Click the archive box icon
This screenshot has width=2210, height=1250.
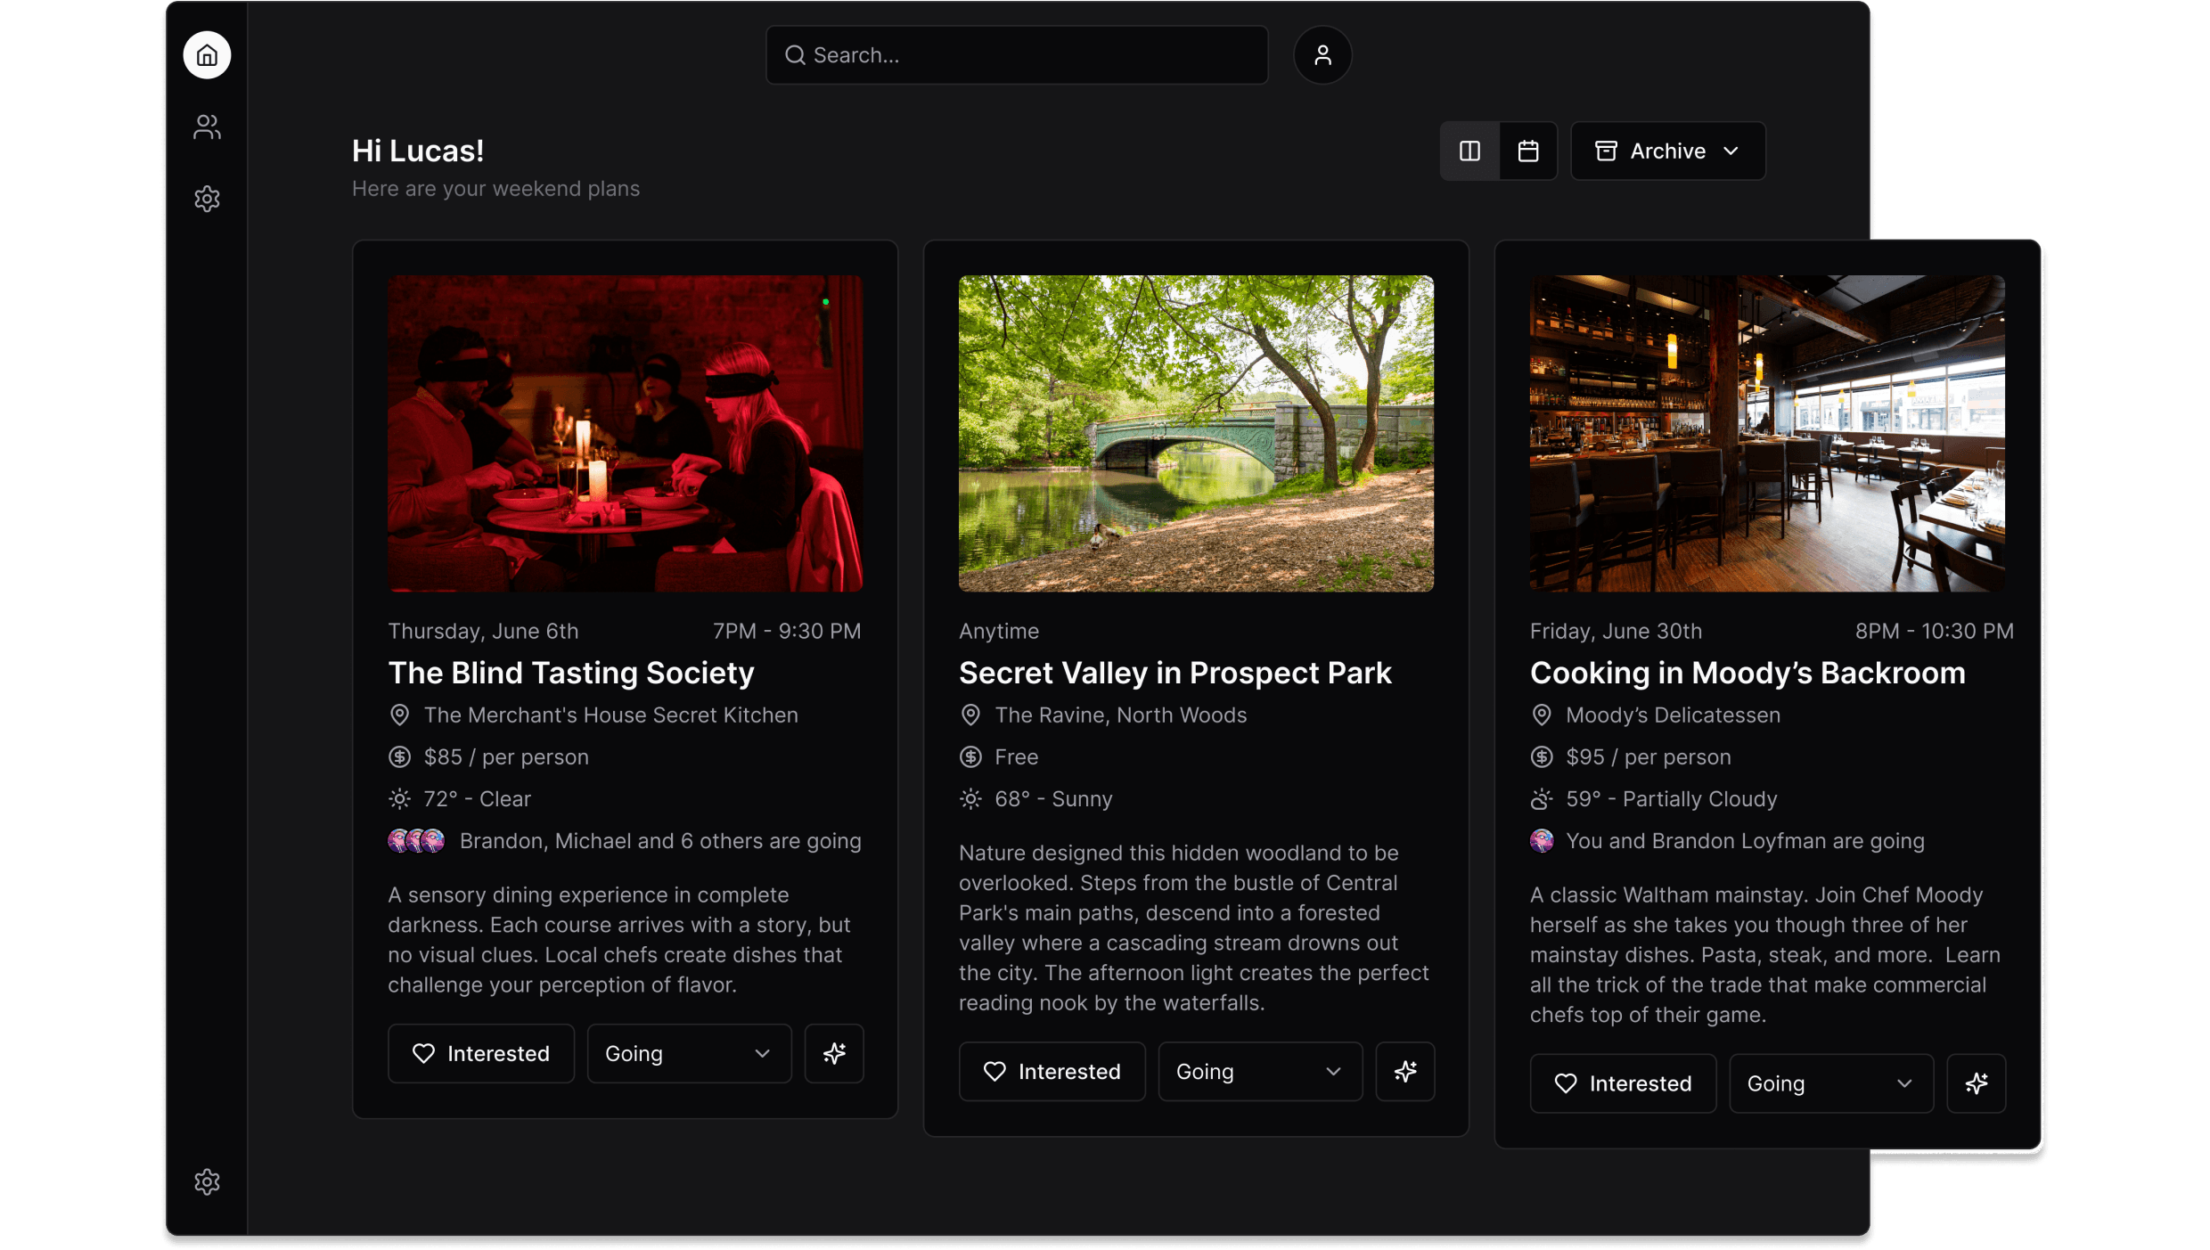coord(1606,151)
